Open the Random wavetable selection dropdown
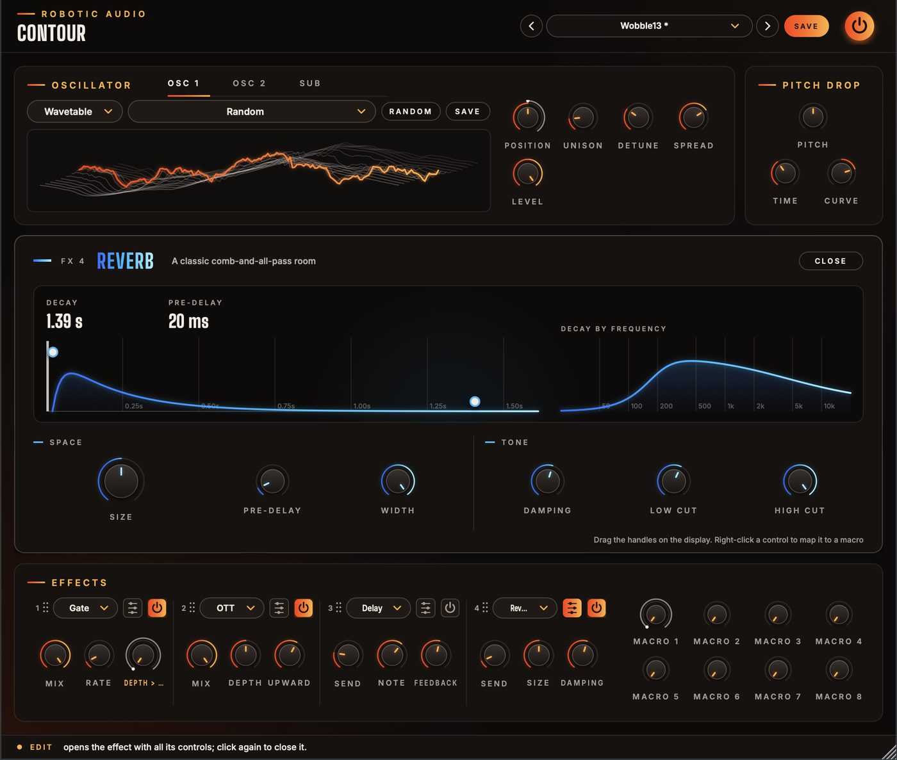This screenshot has width=897, height=760. pos(252,111)
